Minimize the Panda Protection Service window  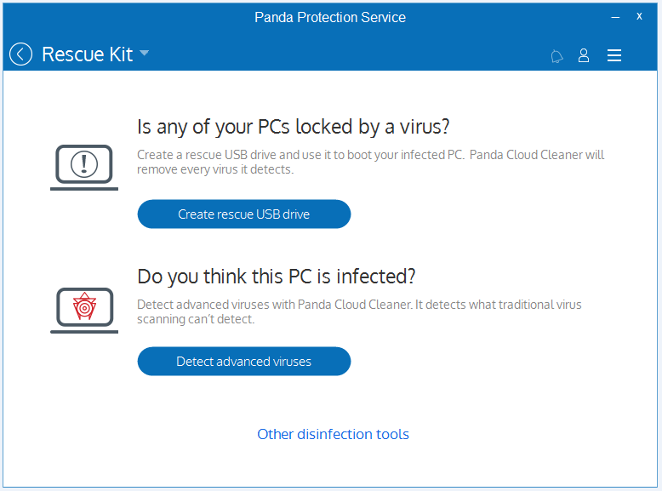click(x=615, y=17)
